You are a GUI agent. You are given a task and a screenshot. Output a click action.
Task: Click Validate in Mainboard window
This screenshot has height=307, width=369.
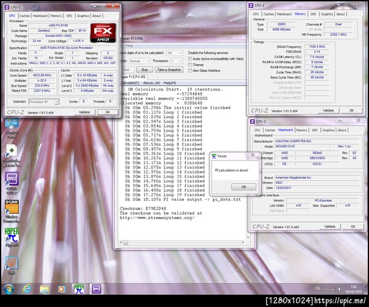[x=330, y=226]
